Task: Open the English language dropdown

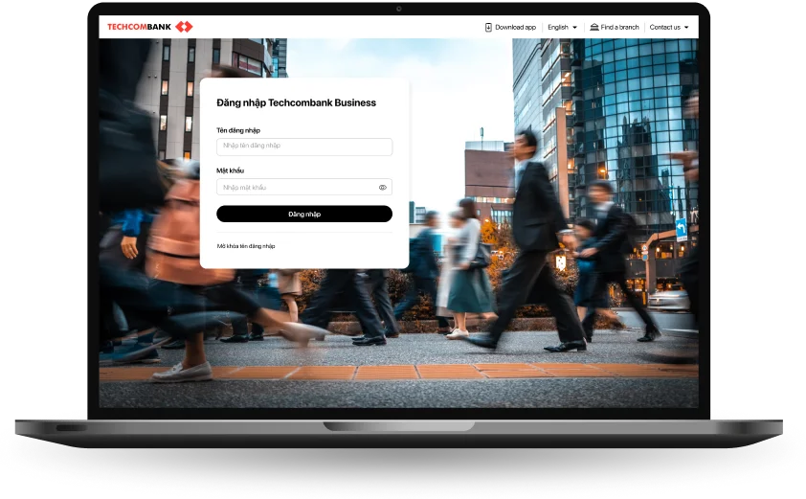Action: [x=558, y=27]
